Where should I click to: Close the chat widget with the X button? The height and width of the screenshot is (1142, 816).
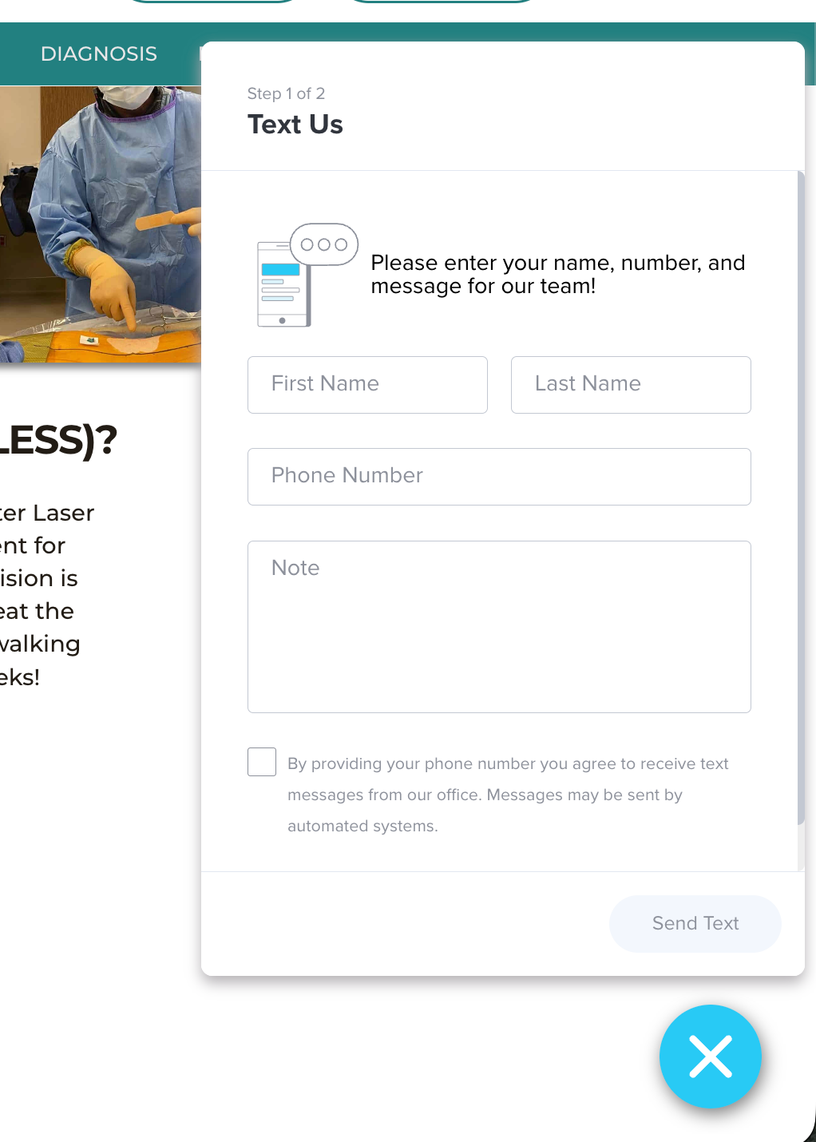coord(710,1056)
